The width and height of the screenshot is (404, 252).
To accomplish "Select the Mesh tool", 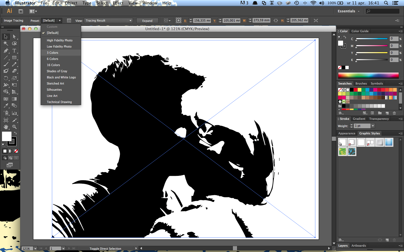I will (6, 99).
